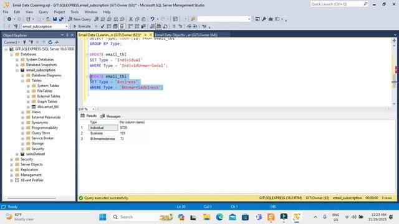
Task: Switch to Email Data Objective query tab
Action: click(x=186, y=35)
